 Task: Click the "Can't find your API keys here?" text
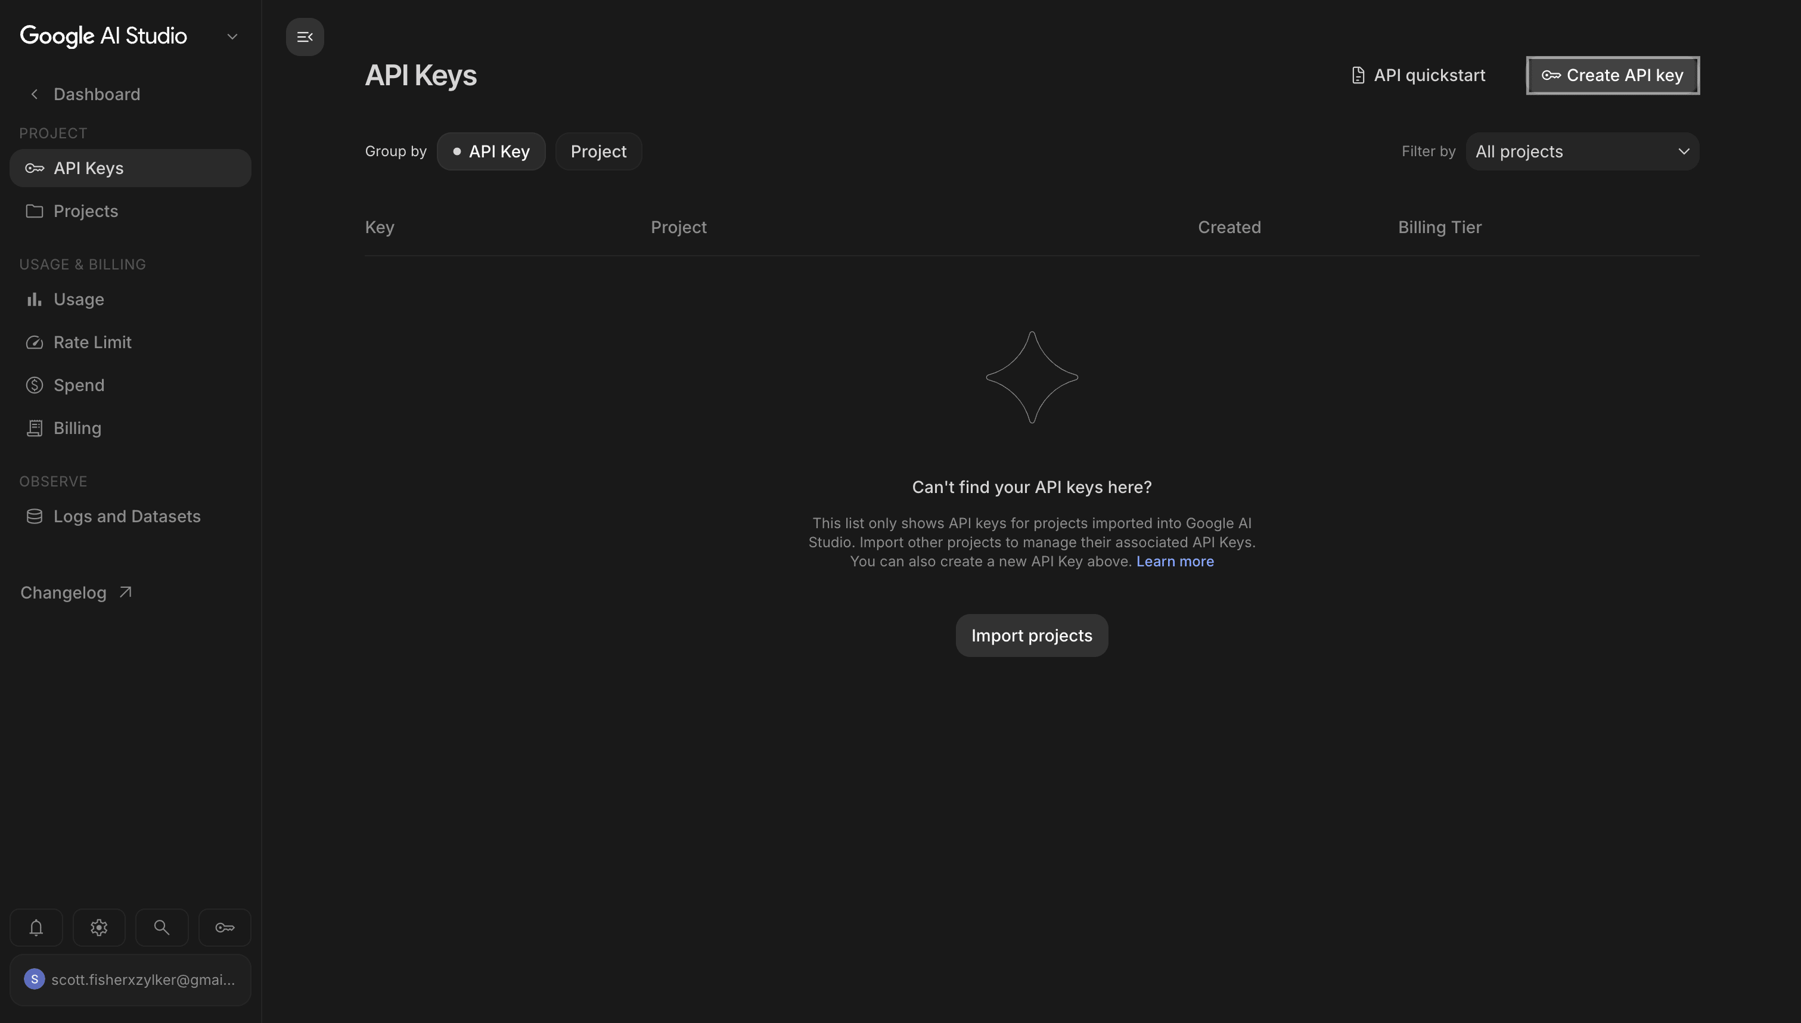1032,487
